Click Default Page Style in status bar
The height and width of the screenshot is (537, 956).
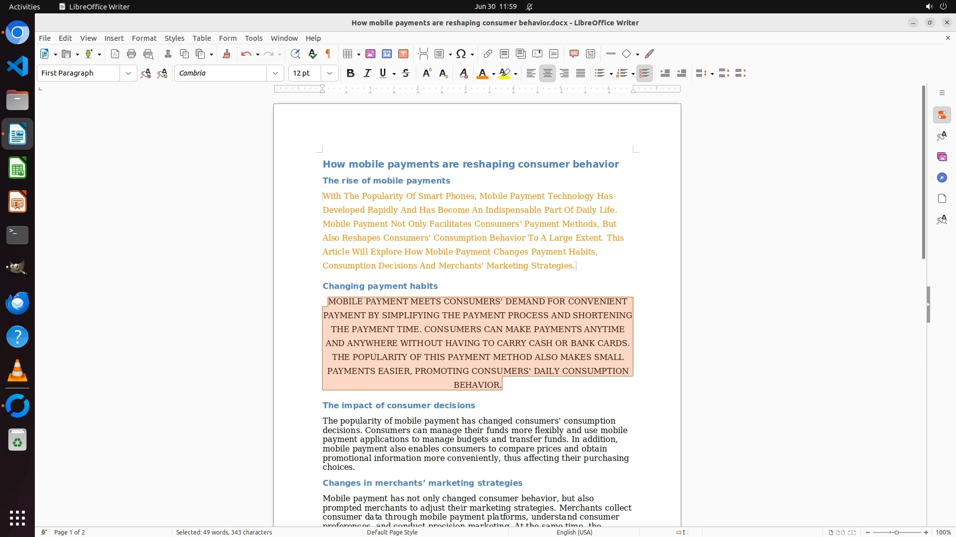coord(392,532)
